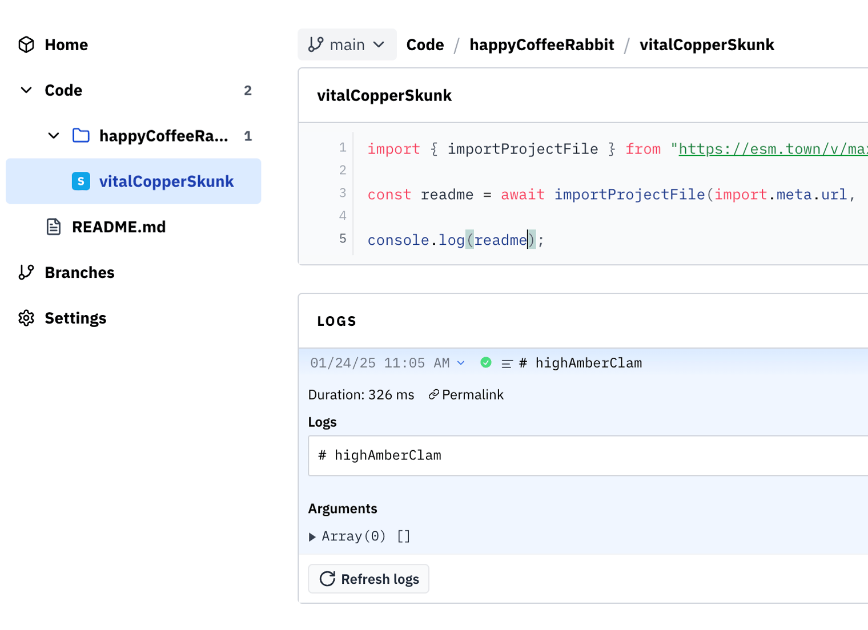This screenshot has width=868, height=630.
Task: Open the main branch dropdown
Action: pos(347,45)
